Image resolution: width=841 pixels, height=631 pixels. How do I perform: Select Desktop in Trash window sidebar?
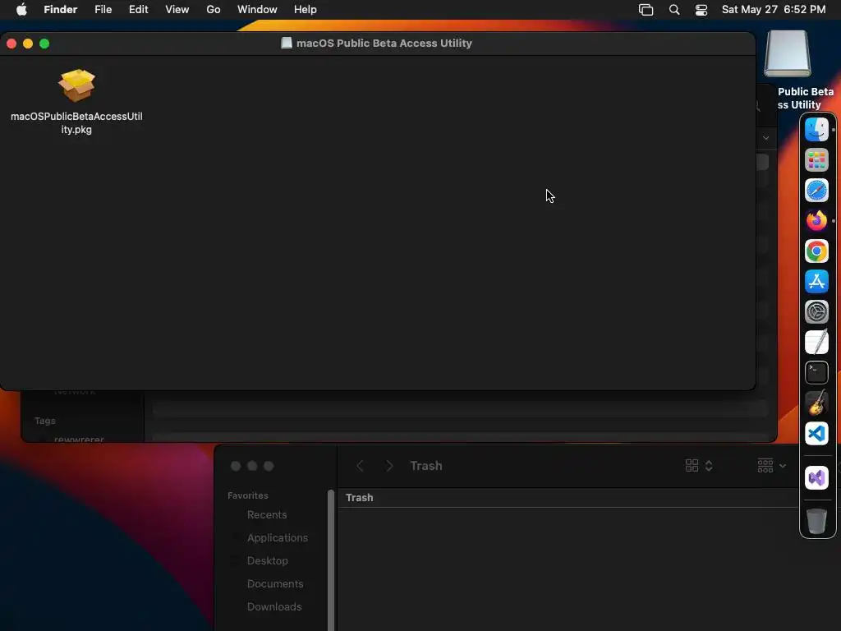pos(267,560)
